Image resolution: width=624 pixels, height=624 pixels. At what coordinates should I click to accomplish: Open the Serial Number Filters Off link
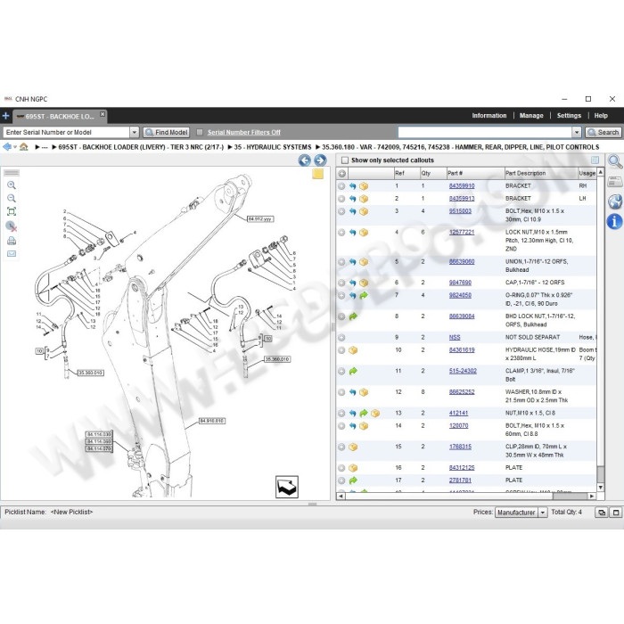[244, 133]
